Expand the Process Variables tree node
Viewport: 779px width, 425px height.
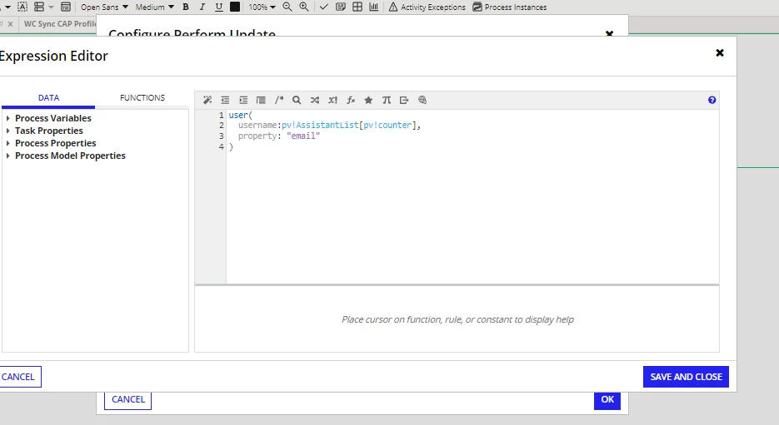(8, 118)
